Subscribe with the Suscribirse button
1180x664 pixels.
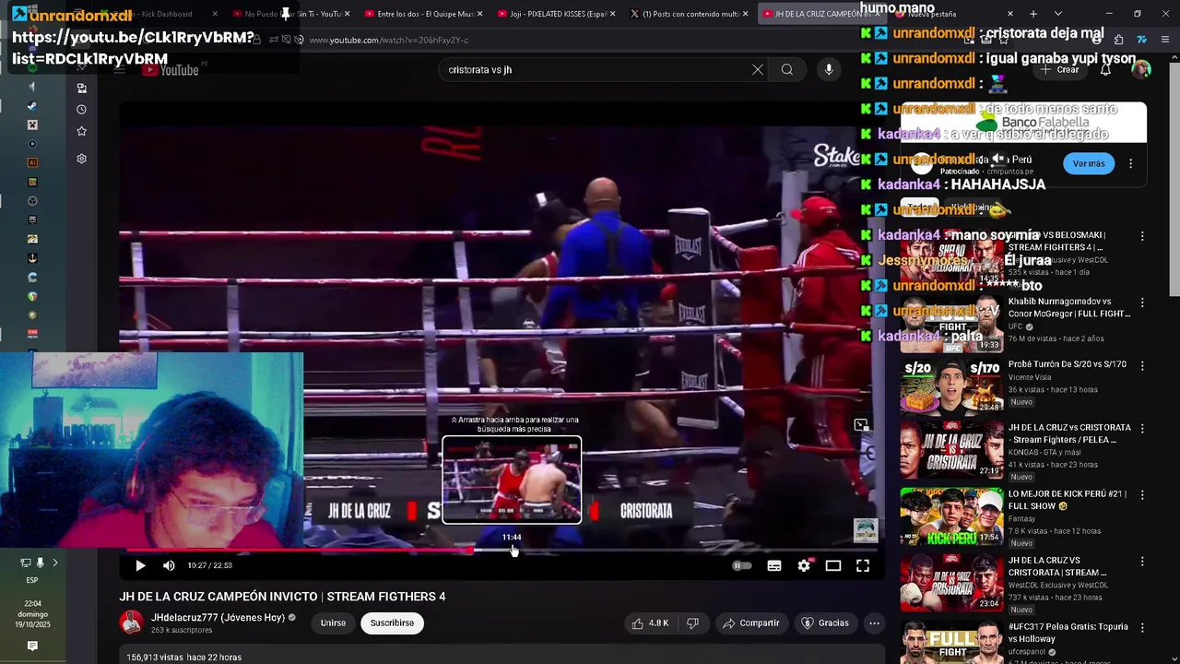coord(392,623)
